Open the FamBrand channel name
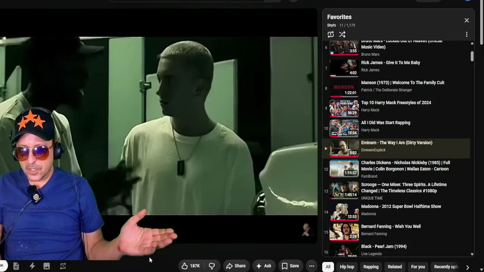This screenshot has width=484, height=272. [369, 176]
